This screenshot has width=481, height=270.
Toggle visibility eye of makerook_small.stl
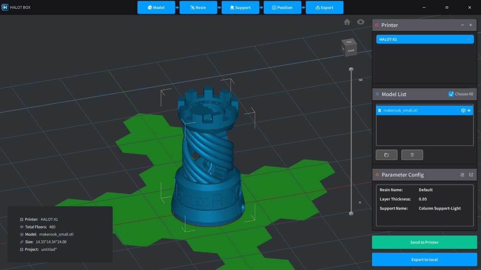click(x=469, y=110)
